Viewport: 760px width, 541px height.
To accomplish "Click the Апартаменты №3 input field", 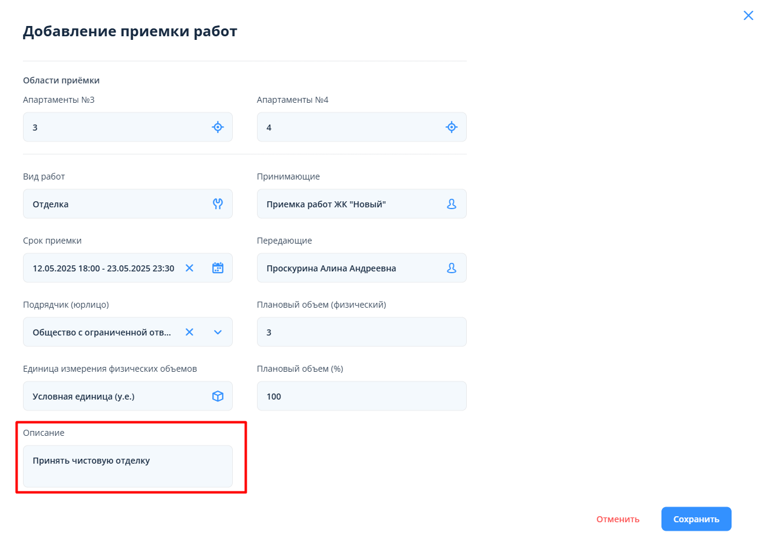I will [x=115, y=127].
